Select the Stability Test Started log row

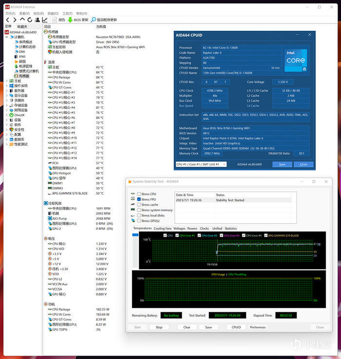pos(233,200)
